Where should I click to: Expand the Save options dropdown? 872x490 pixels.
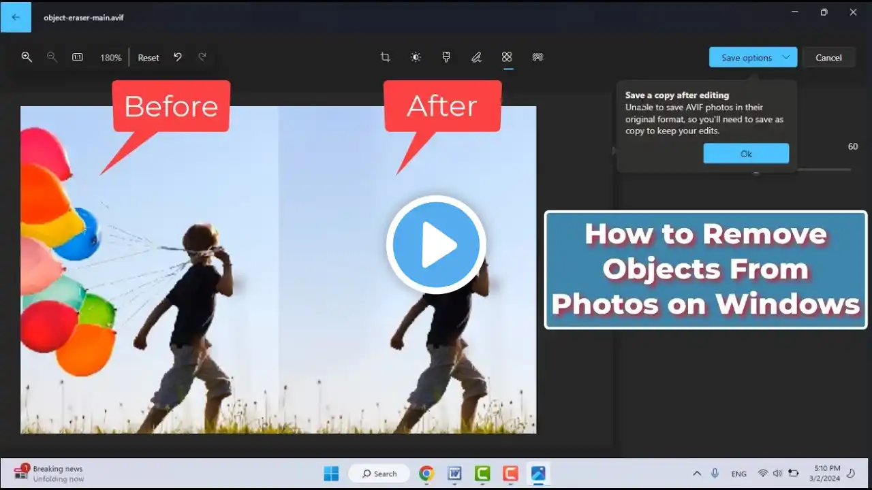[786, 57]
